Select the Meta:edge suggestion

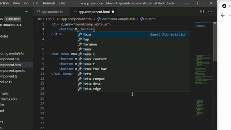(x=133, y=89)
